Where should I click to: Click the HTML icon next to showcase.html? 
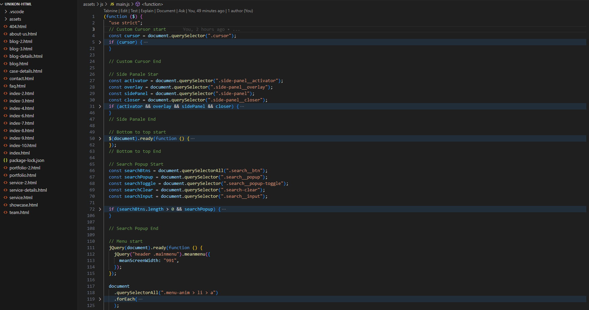pos(5,205)
